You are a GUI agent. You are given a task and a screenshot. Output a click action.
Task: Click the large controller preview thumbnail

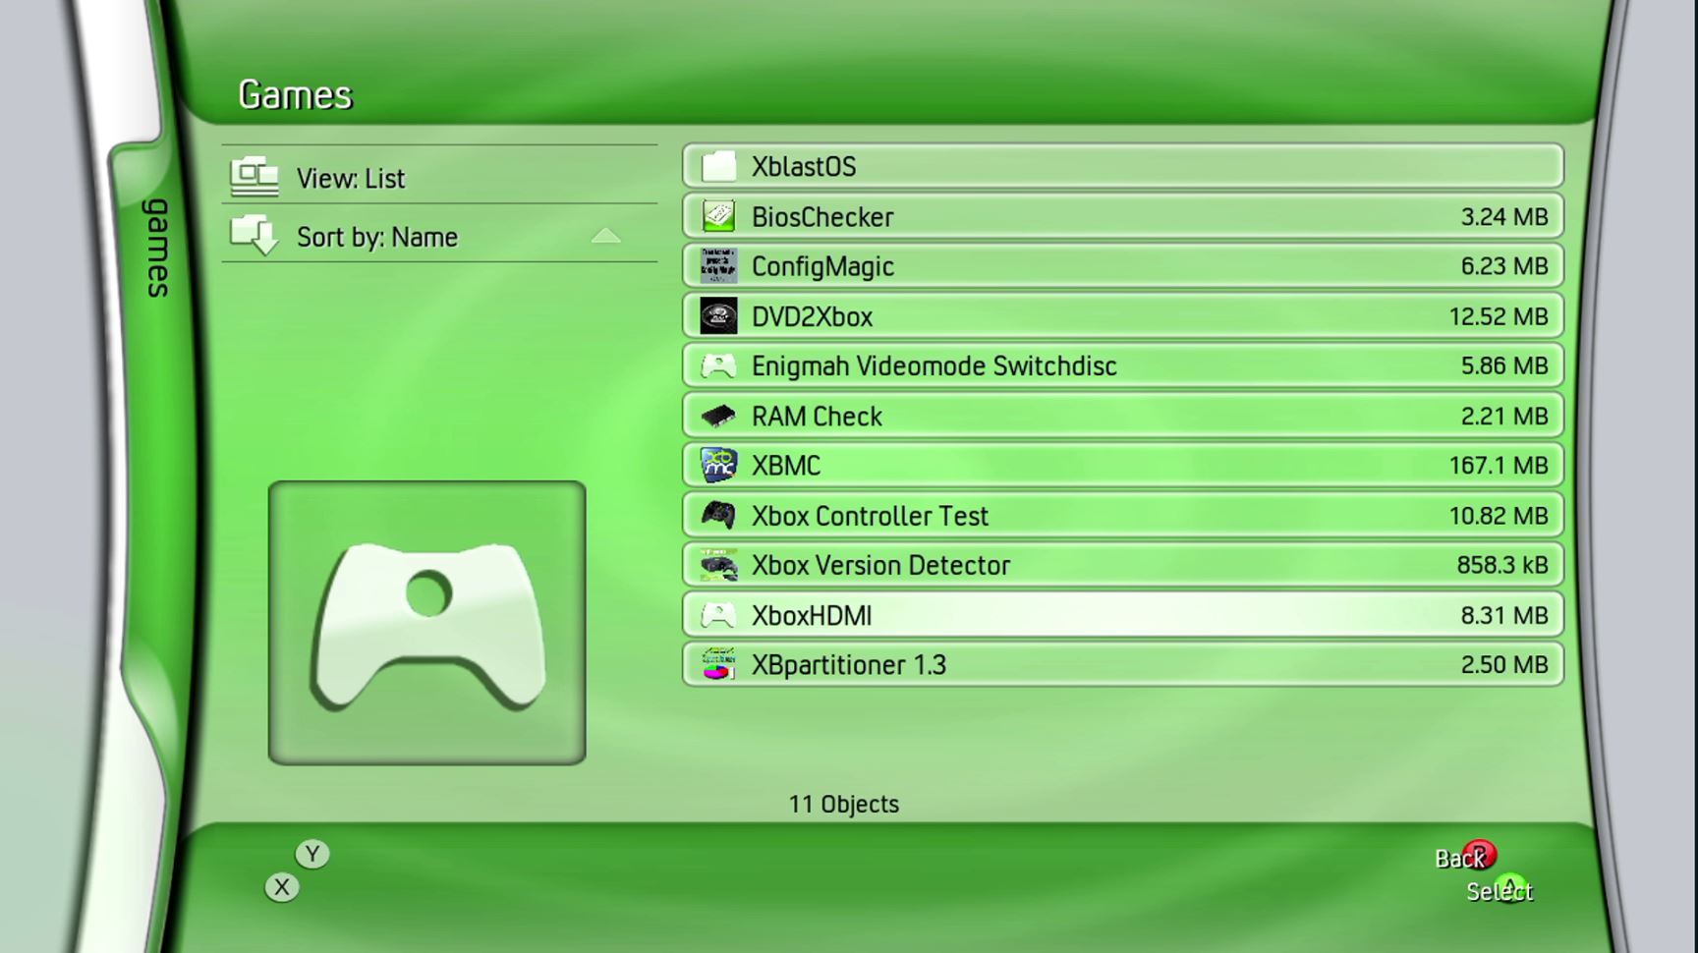click(x=427, y=623)
